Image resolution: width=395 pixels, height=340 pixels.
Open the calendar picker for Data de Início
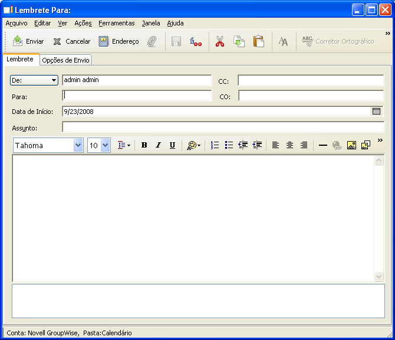click(377, 111)
